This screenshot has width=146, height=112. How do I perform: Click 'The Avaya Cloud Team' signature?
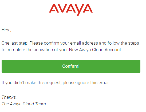tap(24, 104)
